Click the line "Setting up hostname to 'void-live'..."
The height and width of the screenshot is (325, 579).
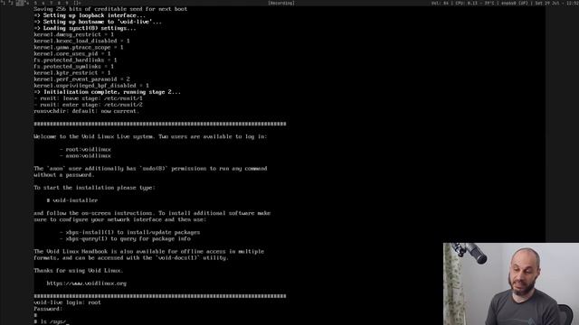(98, 22)
